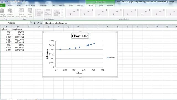Click cell with value 0.042

click(x=6, y=37)
